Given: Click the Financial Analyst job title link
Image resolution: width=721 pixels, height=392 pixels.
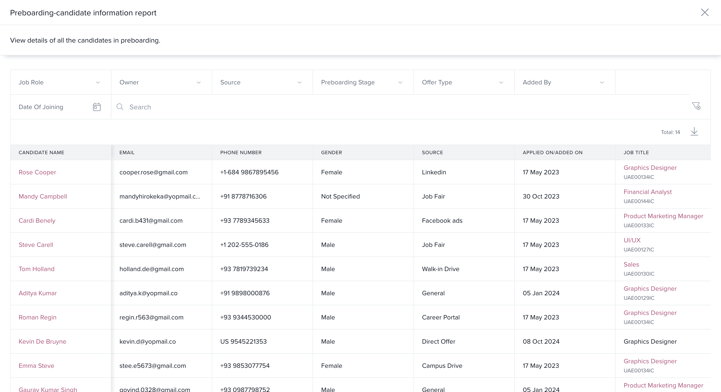Looking at the screenshot, I should (647, 192).
